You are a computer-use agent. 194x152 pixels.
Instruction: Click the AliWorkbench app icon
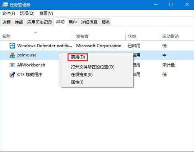click(x=12, y=65)
